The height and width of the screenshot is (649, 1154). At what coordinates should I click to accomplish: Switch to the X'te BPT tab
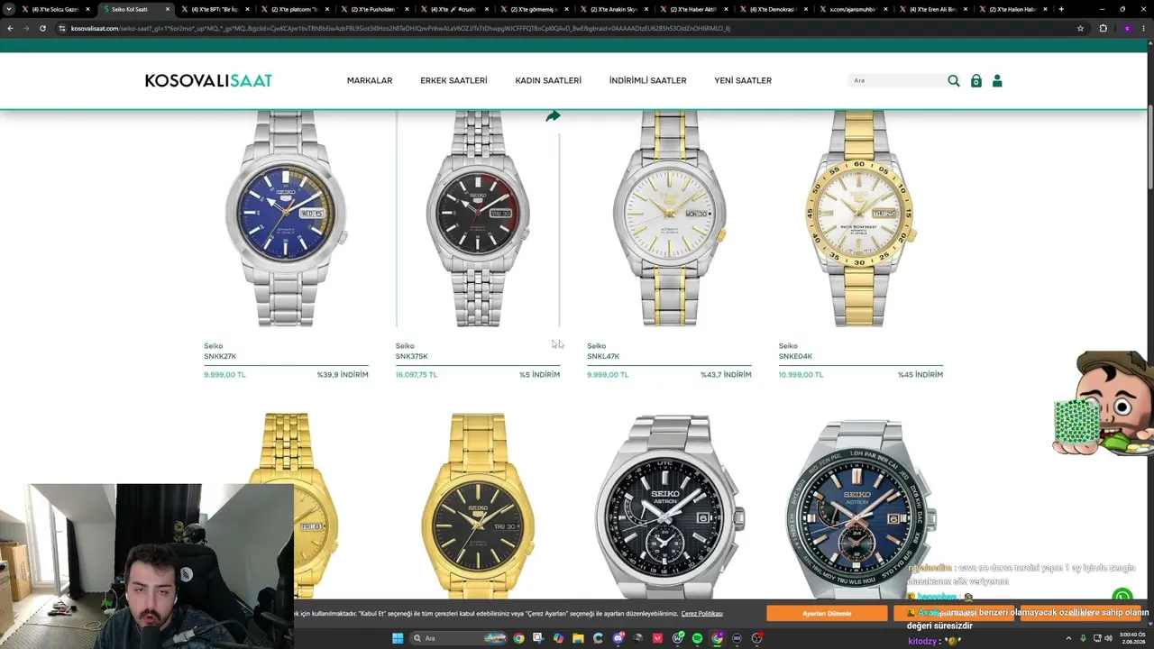[x=215, y=9]
